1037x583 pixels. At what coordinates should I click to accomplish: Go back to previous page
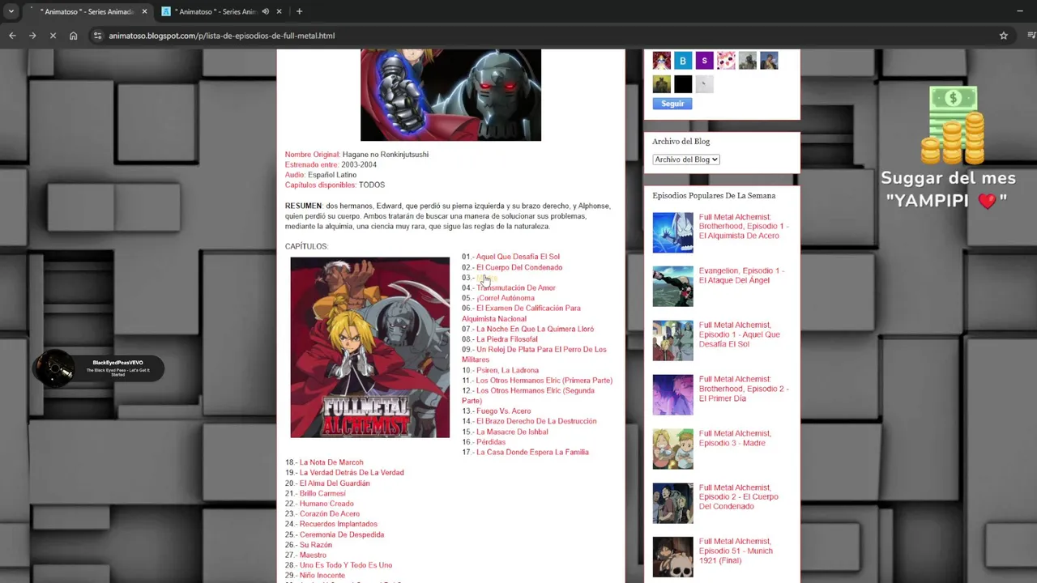point(12,36)
